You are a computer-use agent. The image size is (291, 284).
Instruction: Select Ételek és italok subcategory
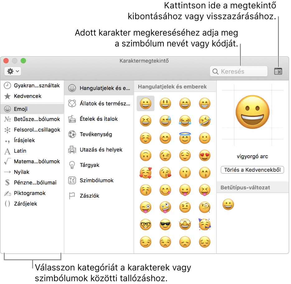[x=99, y=119]
